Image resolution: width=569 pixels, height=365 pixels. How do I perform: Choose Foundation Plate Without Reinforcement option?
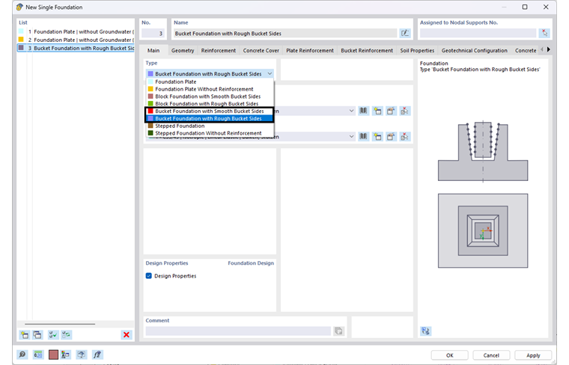click(x=210, y=89)
